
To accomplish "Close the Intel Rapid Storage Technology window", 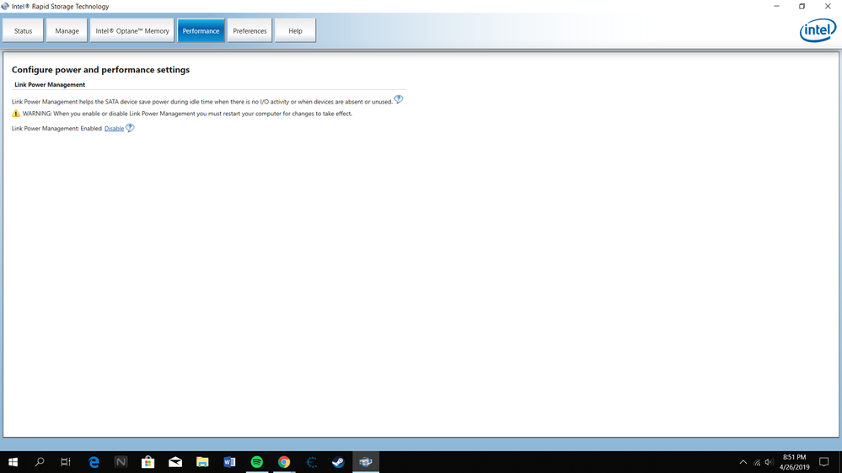I will pyautogui.click(x=828, y=7).
